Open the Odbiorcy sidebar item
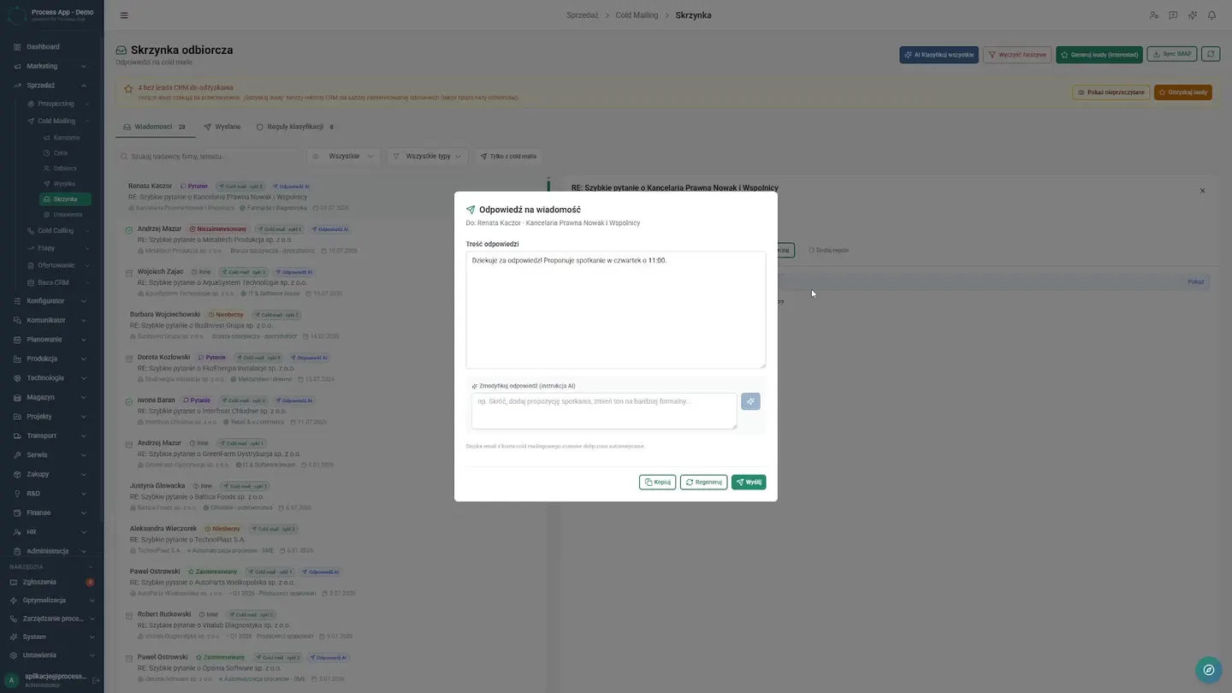Screen dimensions: 1232x693 tap(65, 169)
